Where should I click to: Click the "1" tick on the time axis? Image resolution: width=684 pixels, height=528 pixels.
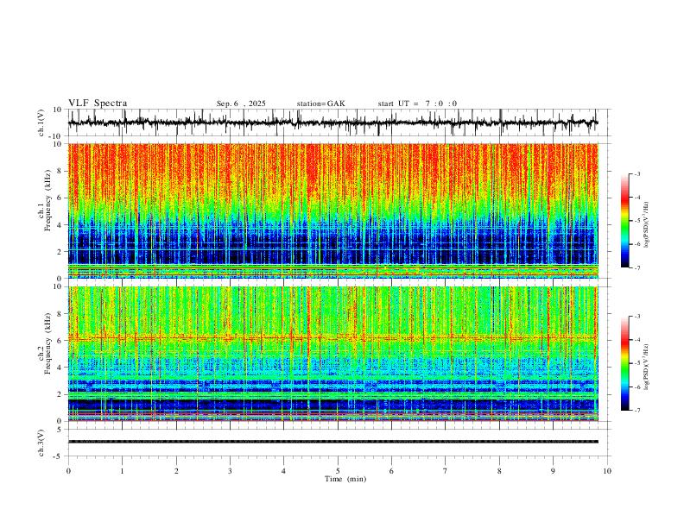coord(122,471)
